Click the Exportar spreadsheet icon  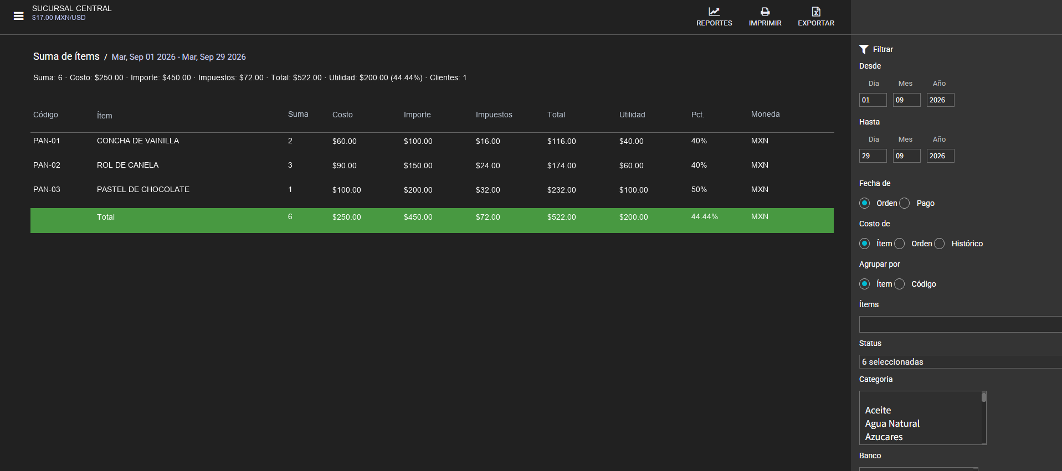(x=816, y=12)
